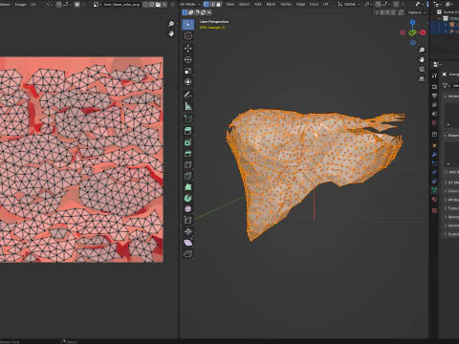Toggle camera view in the 3D viewport
This screenshot has width=459, height=344.
coord(422,69)
